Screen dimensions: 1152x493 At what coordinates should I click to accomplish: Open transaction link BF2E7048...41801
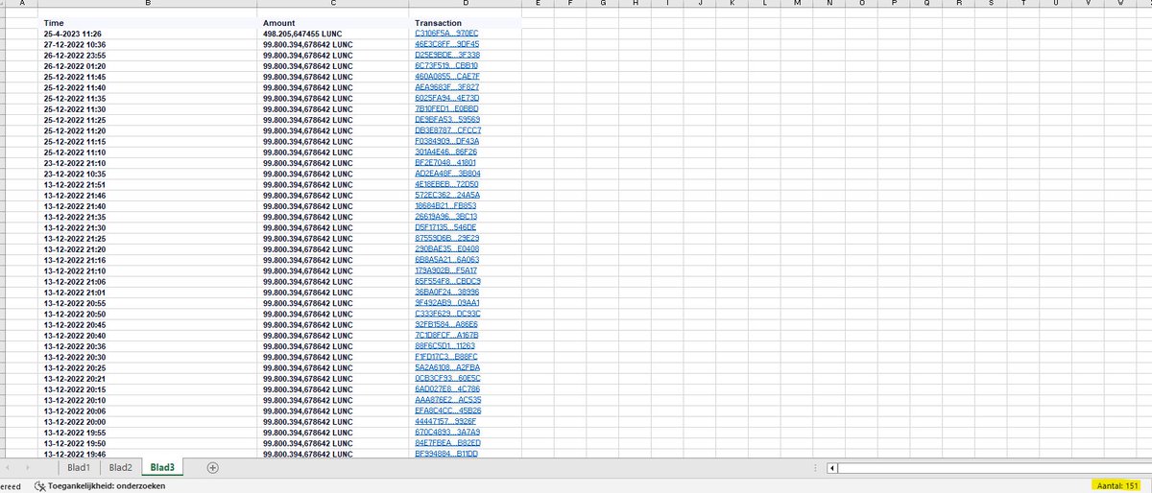(x=446, y=162)
